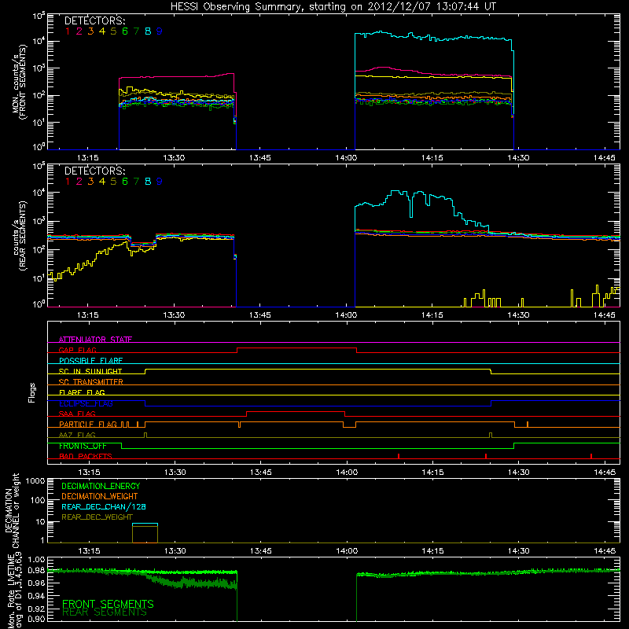Click cyan detector 8 in rear segments legend
The height and width of the screenshot is (629, 629).
coord(148,182)
